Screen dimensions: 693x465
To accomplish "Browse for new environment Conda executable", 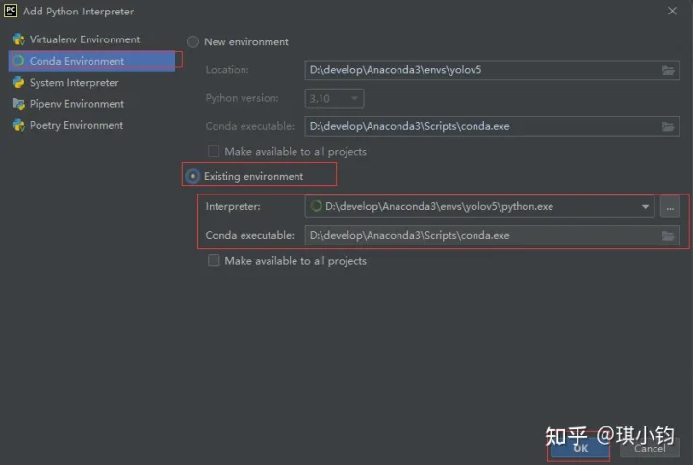I will click(668, 127).
